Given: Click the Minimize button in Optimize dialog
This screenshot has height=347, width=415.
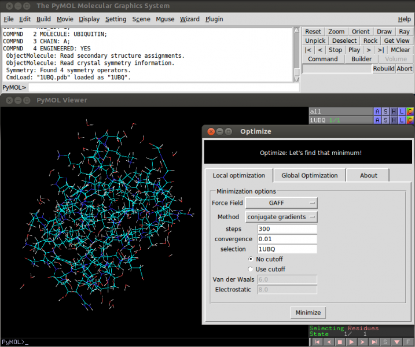Looking at the screenshot, I should click(308, 312).
